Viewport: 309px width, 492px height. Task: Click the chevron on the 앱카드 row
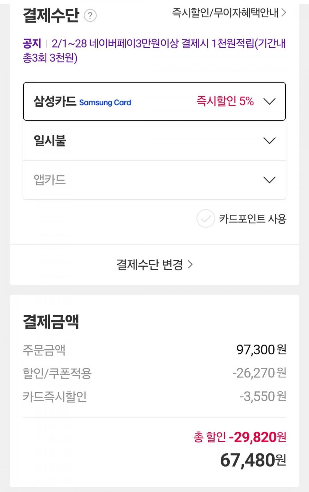269,180
